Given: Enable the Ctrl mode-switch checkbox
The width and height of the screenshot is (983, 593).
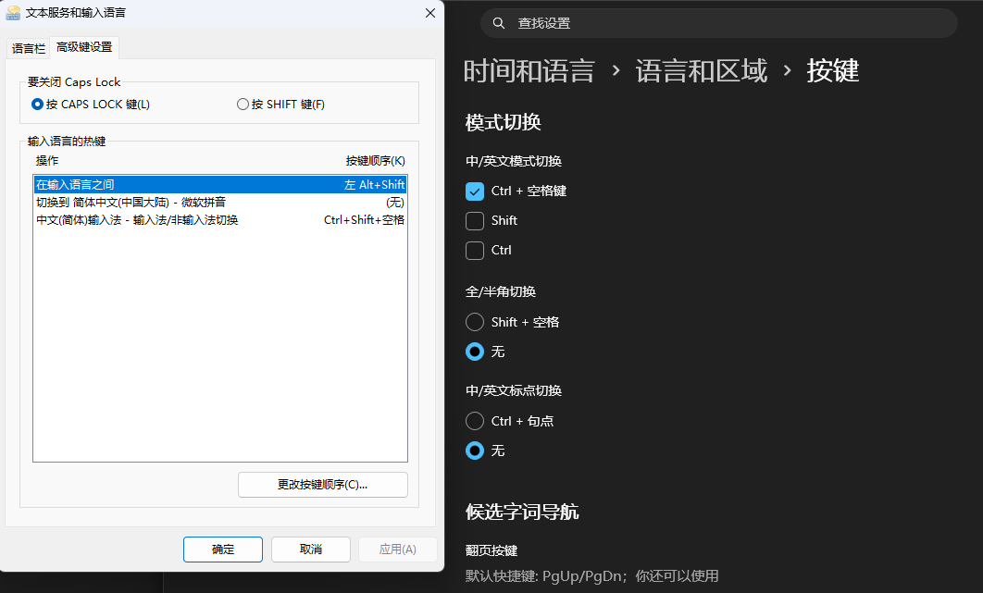Looking at the screenshot, I should click(x=475, y=250).
